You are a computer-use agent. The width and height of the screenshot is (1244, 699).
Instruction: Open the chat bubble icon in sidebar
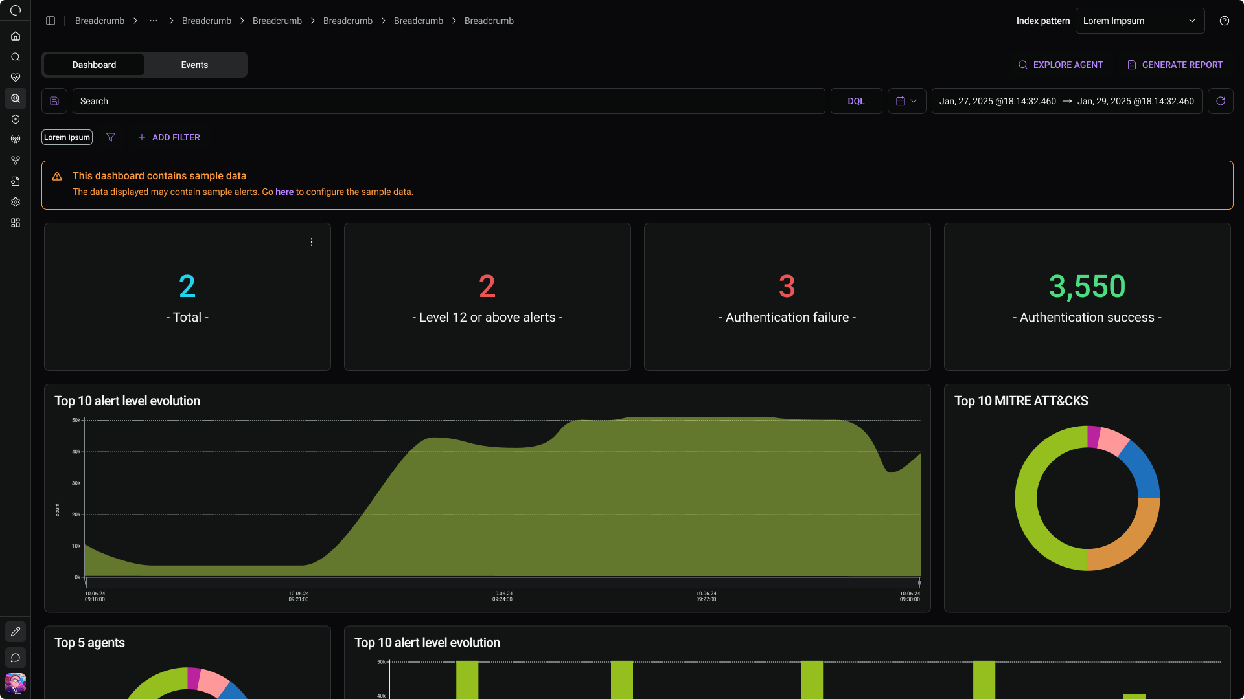[16, 658]
